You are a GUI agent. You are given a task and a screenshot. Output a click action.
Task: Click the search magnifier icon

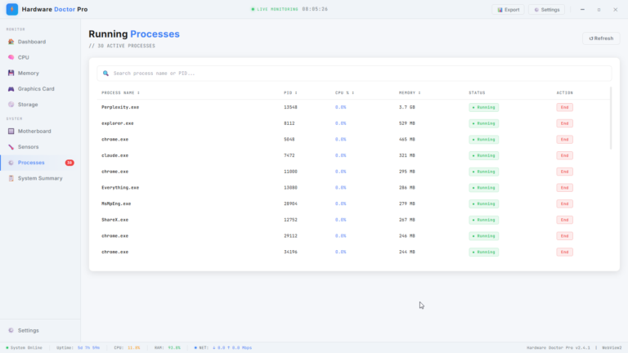[x=105, y=74]
